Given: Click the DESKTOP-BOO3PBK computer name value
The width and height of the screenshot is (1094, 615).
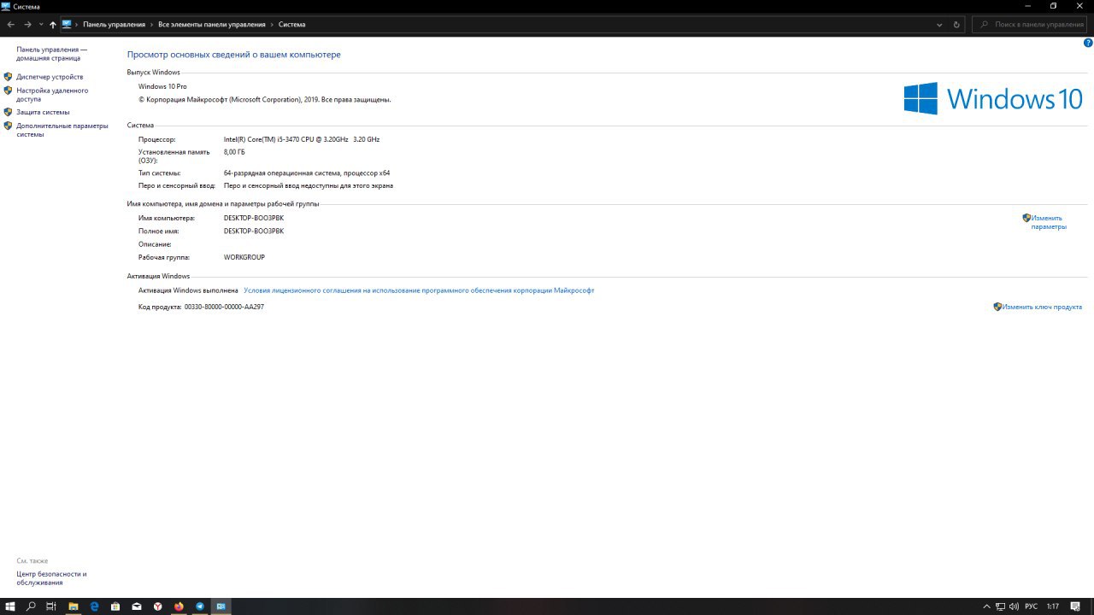Looking at the screenshot, I should click(254, 218).
